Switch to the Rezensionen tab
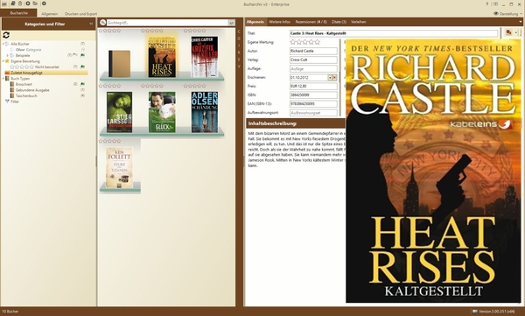The image size is (525, 316). coord(311,22)
